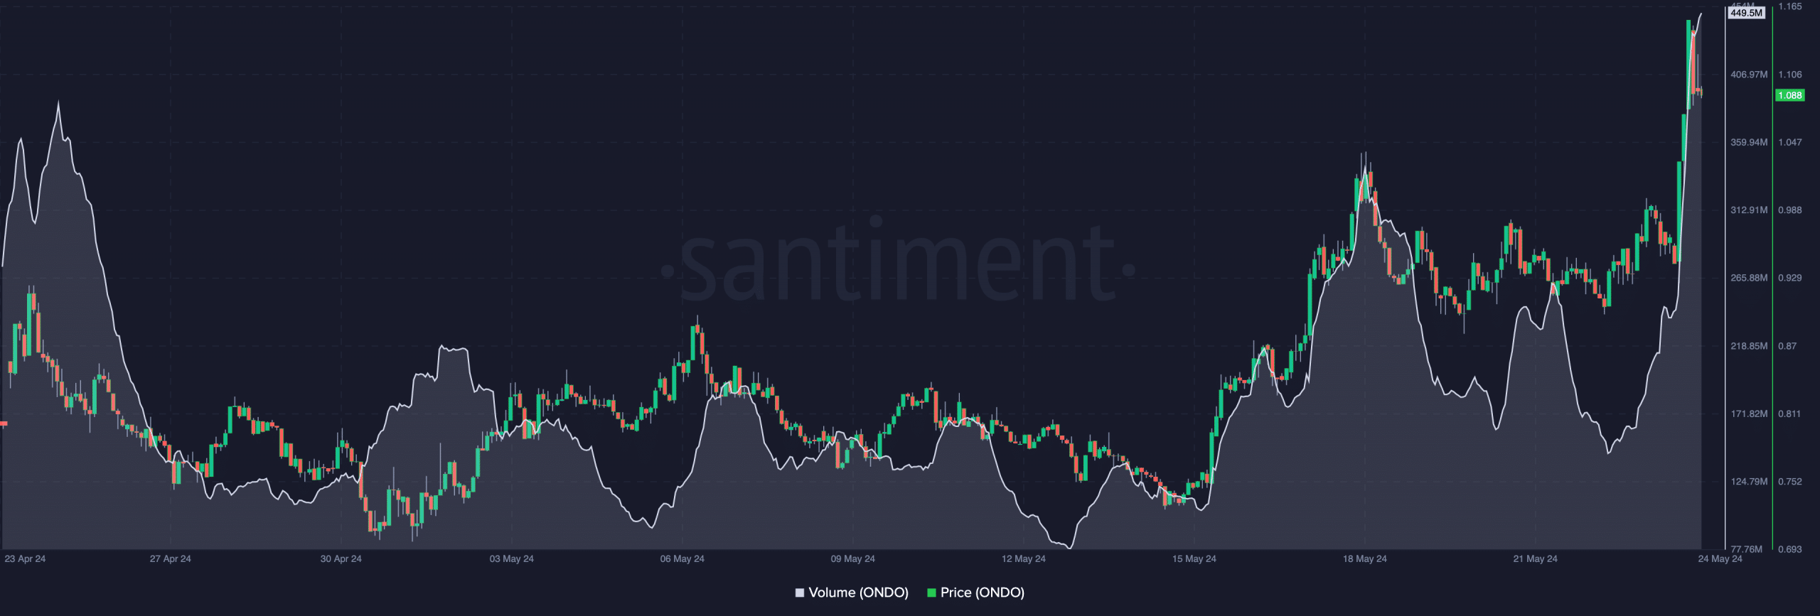1820x616 pixels.
Task: Click the 449.5M volume value tag
Action: (1746, 13)
